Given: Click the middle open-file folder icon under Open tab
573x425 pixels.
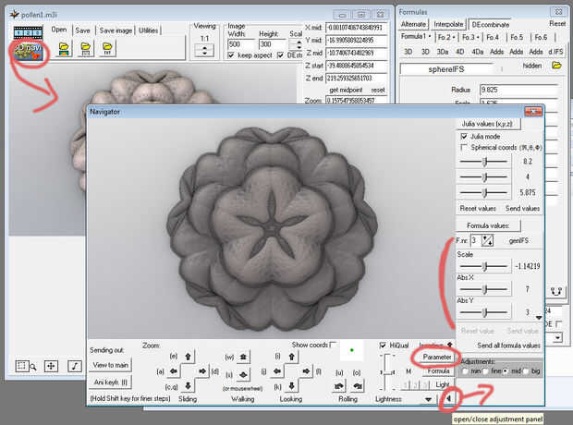Looking at the screenshot, I should point(86,49).
